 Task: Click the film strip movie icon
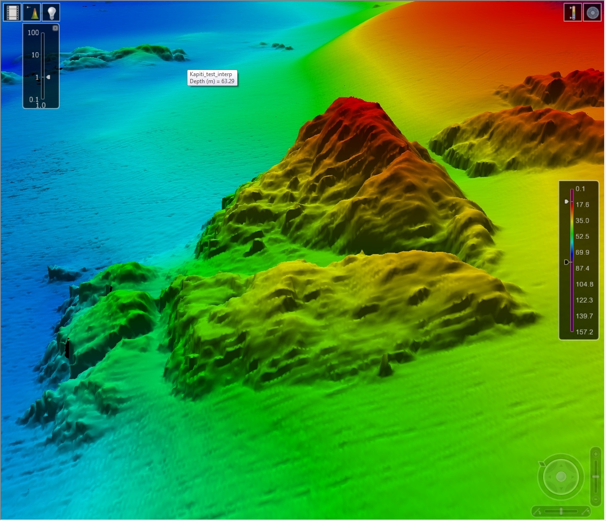point(12,12)
